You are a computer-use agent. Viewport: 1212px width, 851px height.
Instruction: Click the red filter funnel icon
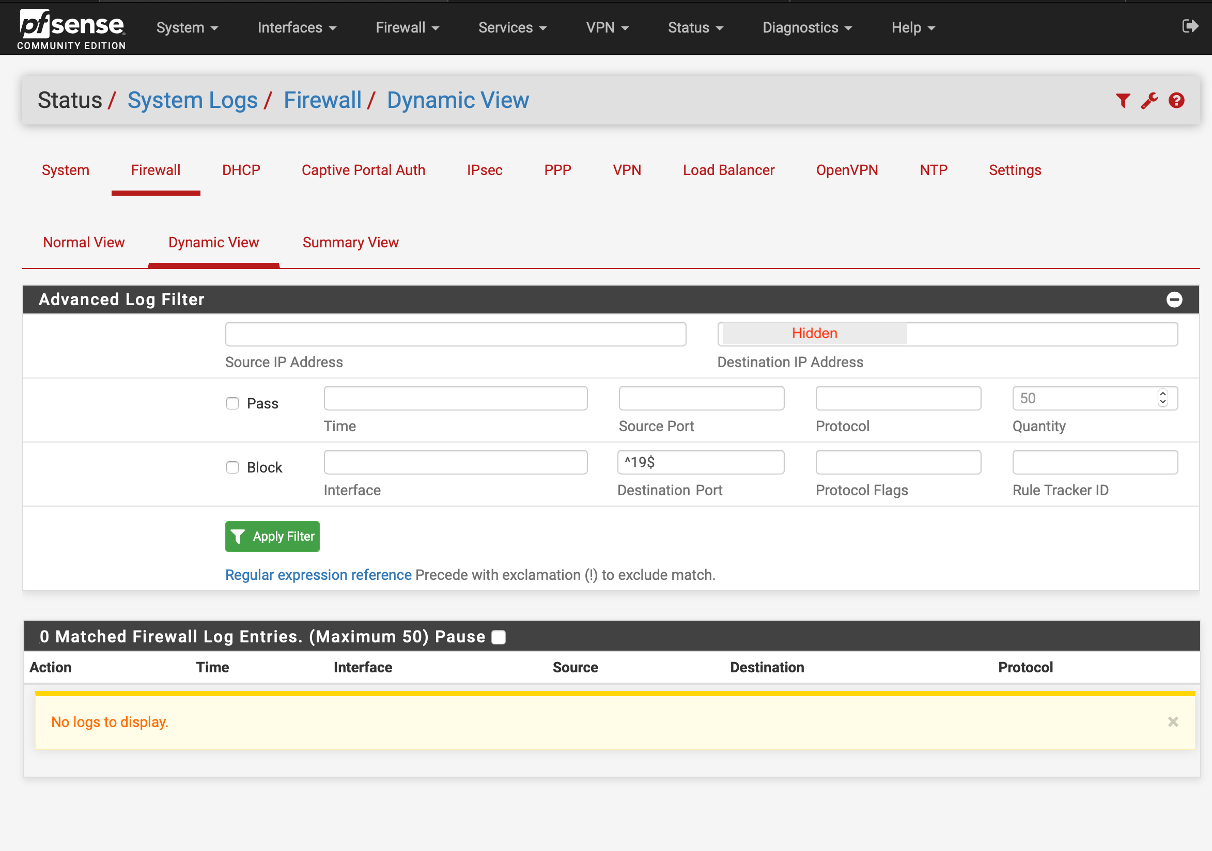(x=1123, y=100)
